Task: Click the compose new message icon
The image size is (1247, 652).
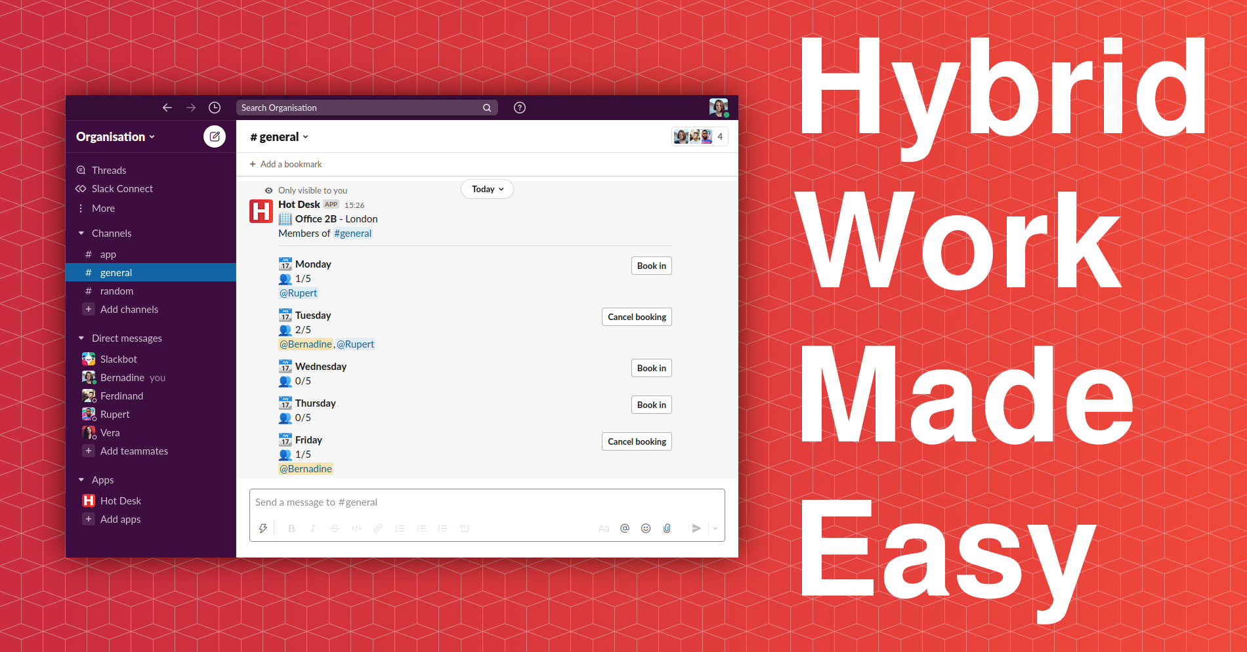Action: 214,136
